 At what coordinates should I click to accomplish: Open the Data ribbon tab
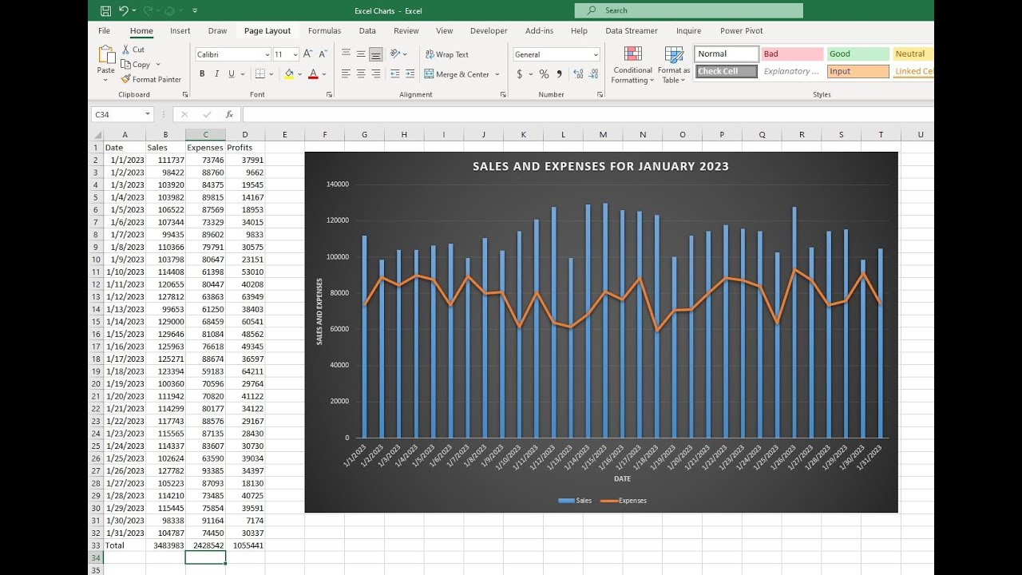click(x=367, y=31)
